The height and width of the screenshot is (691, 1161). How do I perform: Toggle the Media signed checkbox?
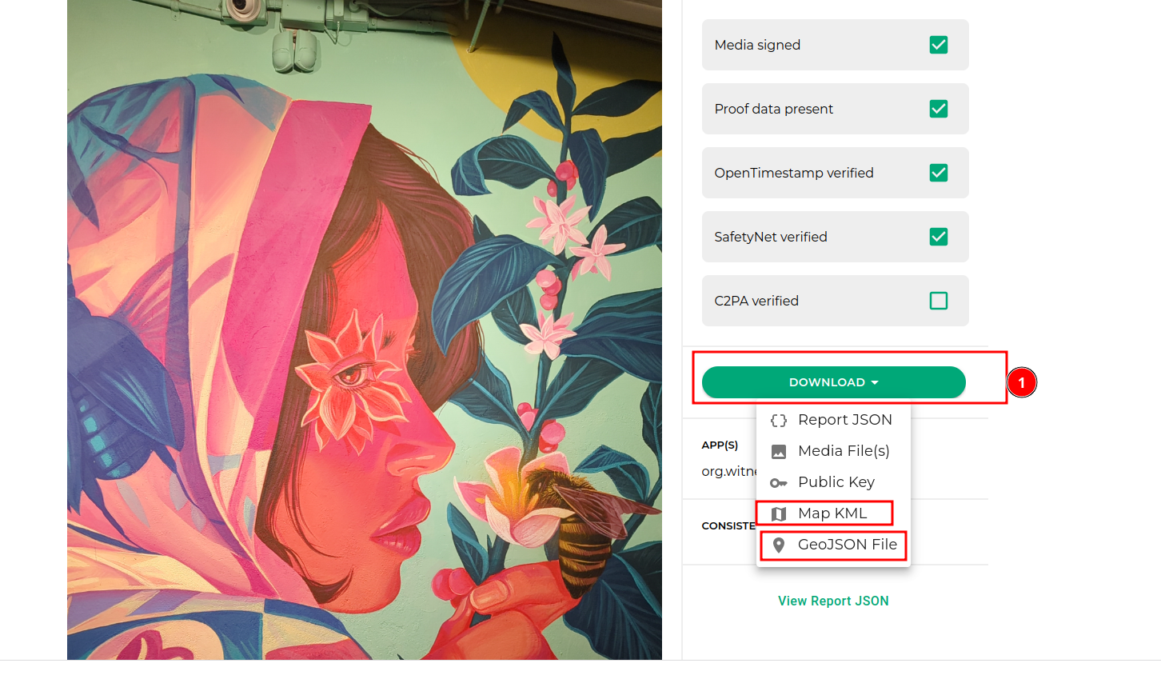click(x=938, y=45)
